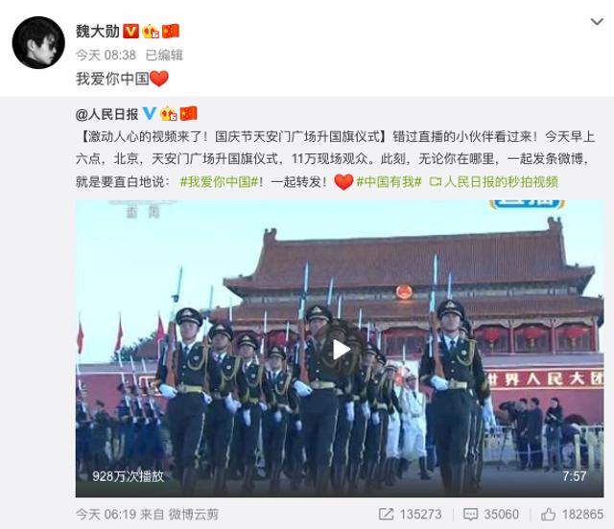Click the crown badge beside 人民日报
The image size is (614, 529).
[169, 114]
